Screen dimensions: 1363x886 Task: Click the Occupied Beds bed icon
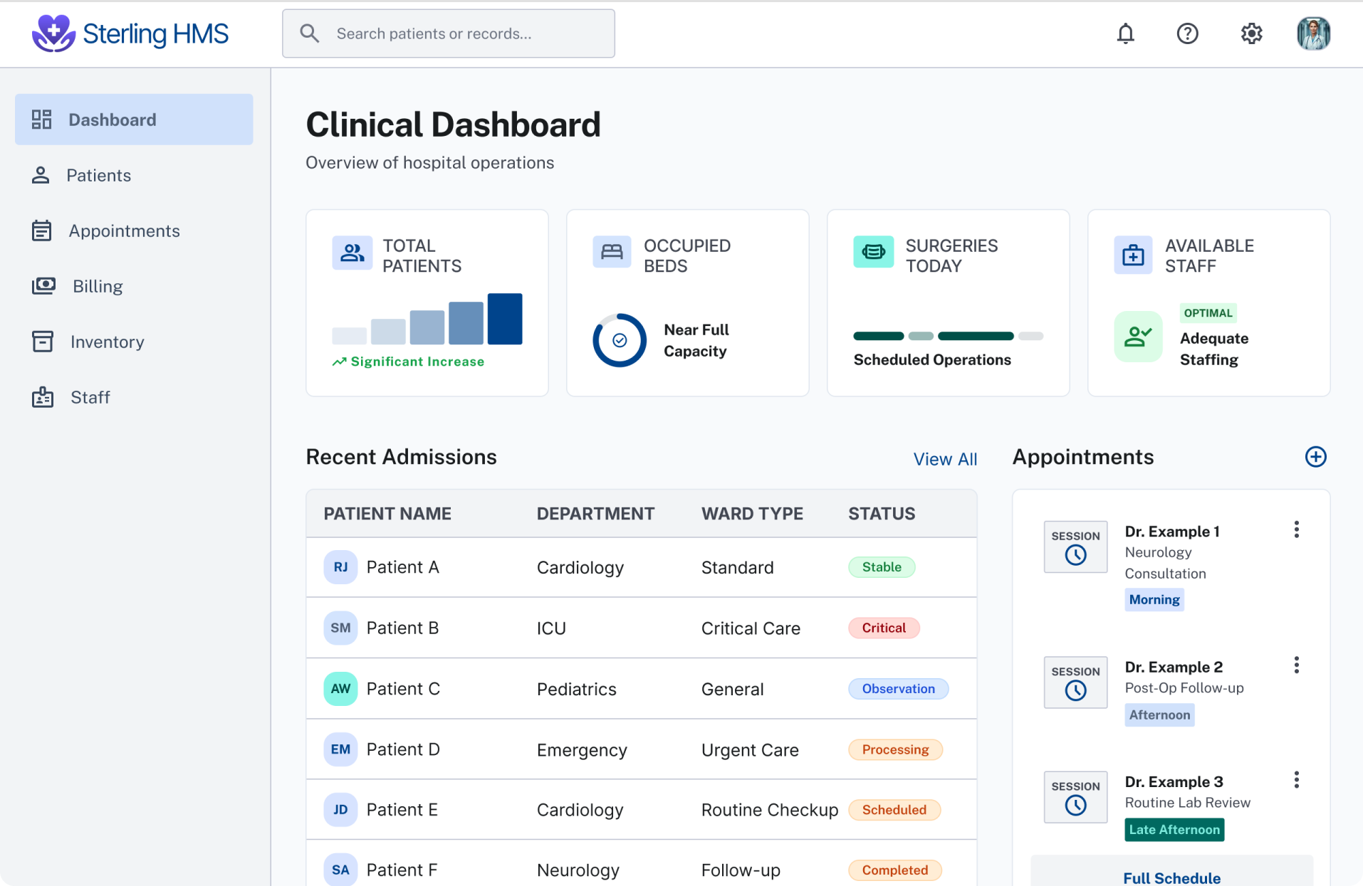(612, 252)
